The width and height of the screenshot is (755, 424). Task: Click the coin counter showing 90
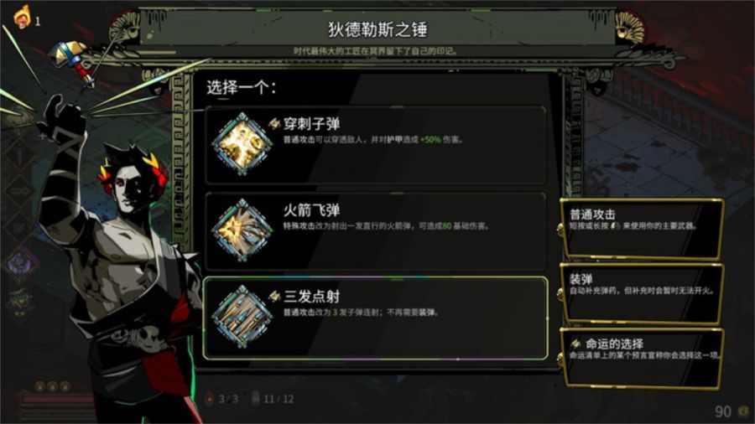pyautogui.click(x=730, y=411)
